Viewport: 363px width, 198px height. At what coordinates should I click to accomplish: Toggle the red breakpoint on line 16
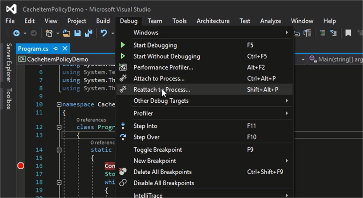21,166
